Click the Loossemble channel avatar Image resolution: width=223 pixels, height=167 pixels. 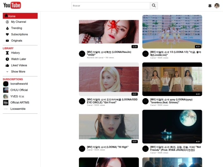coord(6,109)
